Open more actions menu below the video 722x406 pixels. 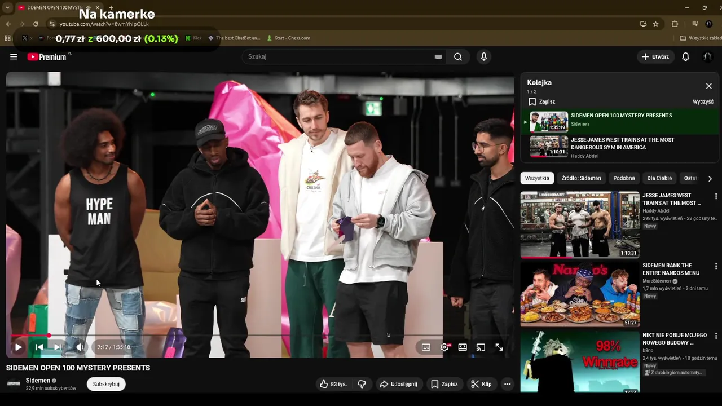click(507, 384)
